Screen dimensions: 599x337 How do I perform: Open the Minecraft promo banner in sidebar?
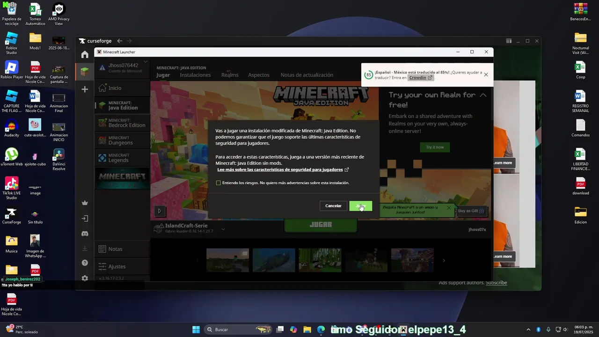tap(122, 178)
